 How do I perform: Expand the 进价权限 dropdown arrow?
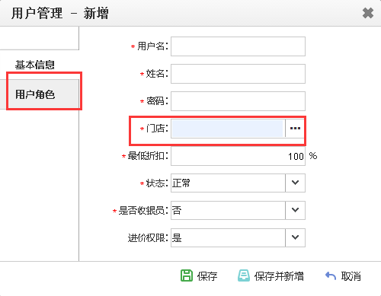point(295,237)
